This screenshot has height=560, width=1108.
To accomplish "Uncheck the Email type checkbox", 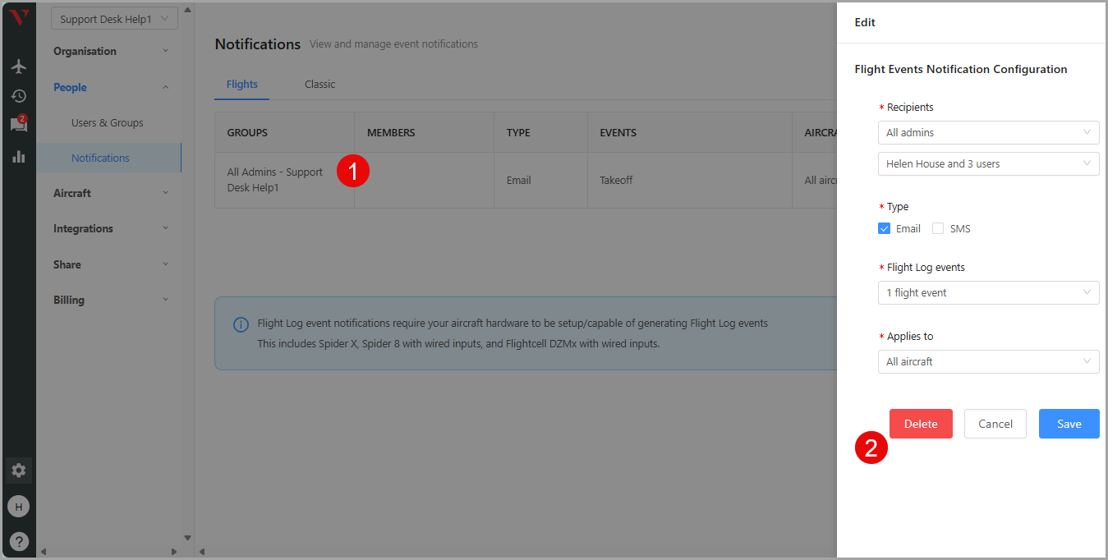I will click(x=884, y=229).
